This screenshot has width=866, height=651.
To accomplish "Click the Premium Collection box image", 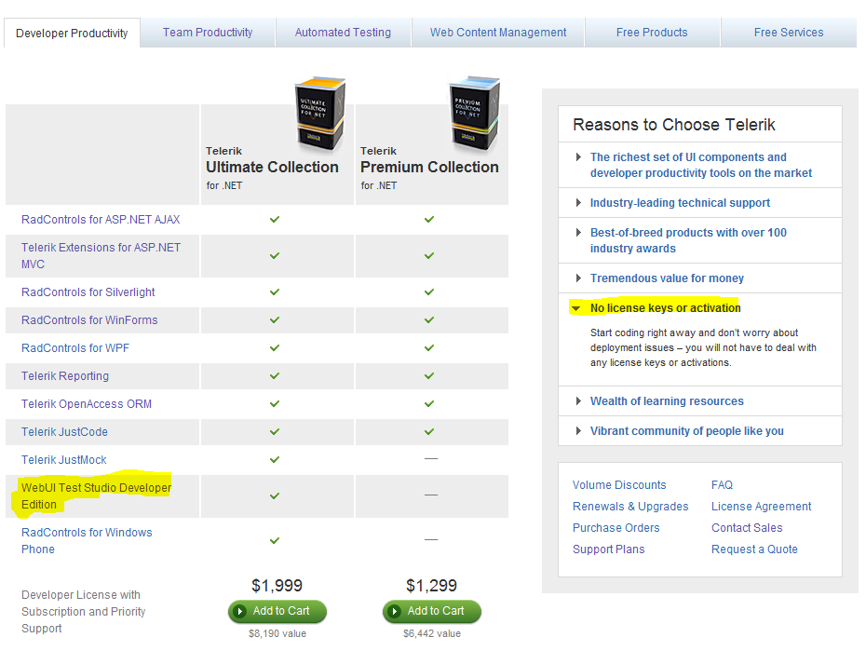I will point(475,115).
